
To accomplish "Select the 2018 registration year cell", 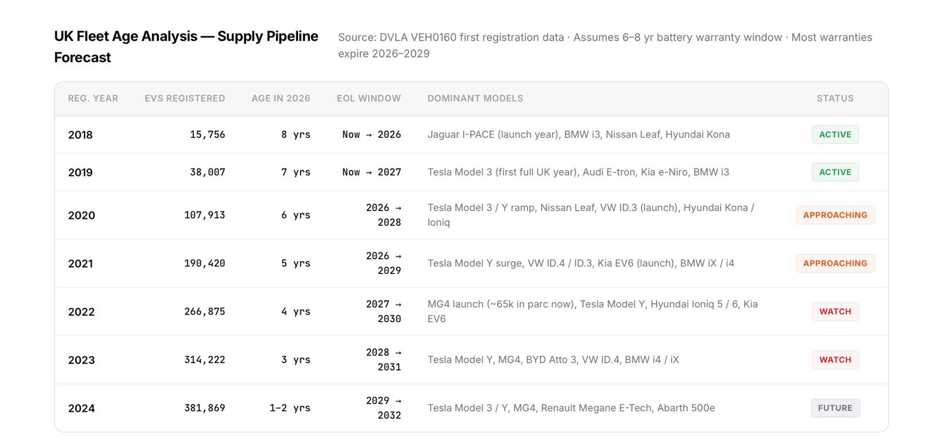I will 80,135.
